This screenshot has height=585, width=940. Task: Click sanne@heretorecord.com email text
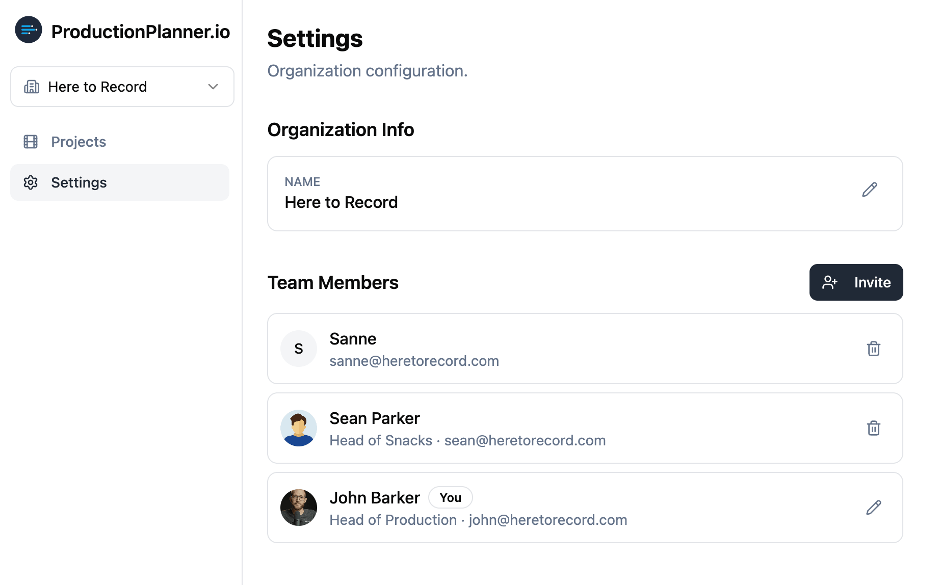click(x=414, y=361)
